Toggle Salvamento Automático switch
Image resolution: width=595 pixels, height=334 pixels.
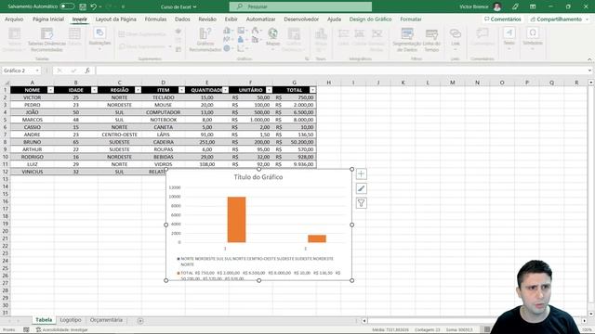[x=67, y=6]
